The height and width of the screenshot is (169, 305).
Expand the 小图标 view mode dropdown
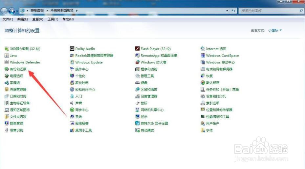coord(275,30)
